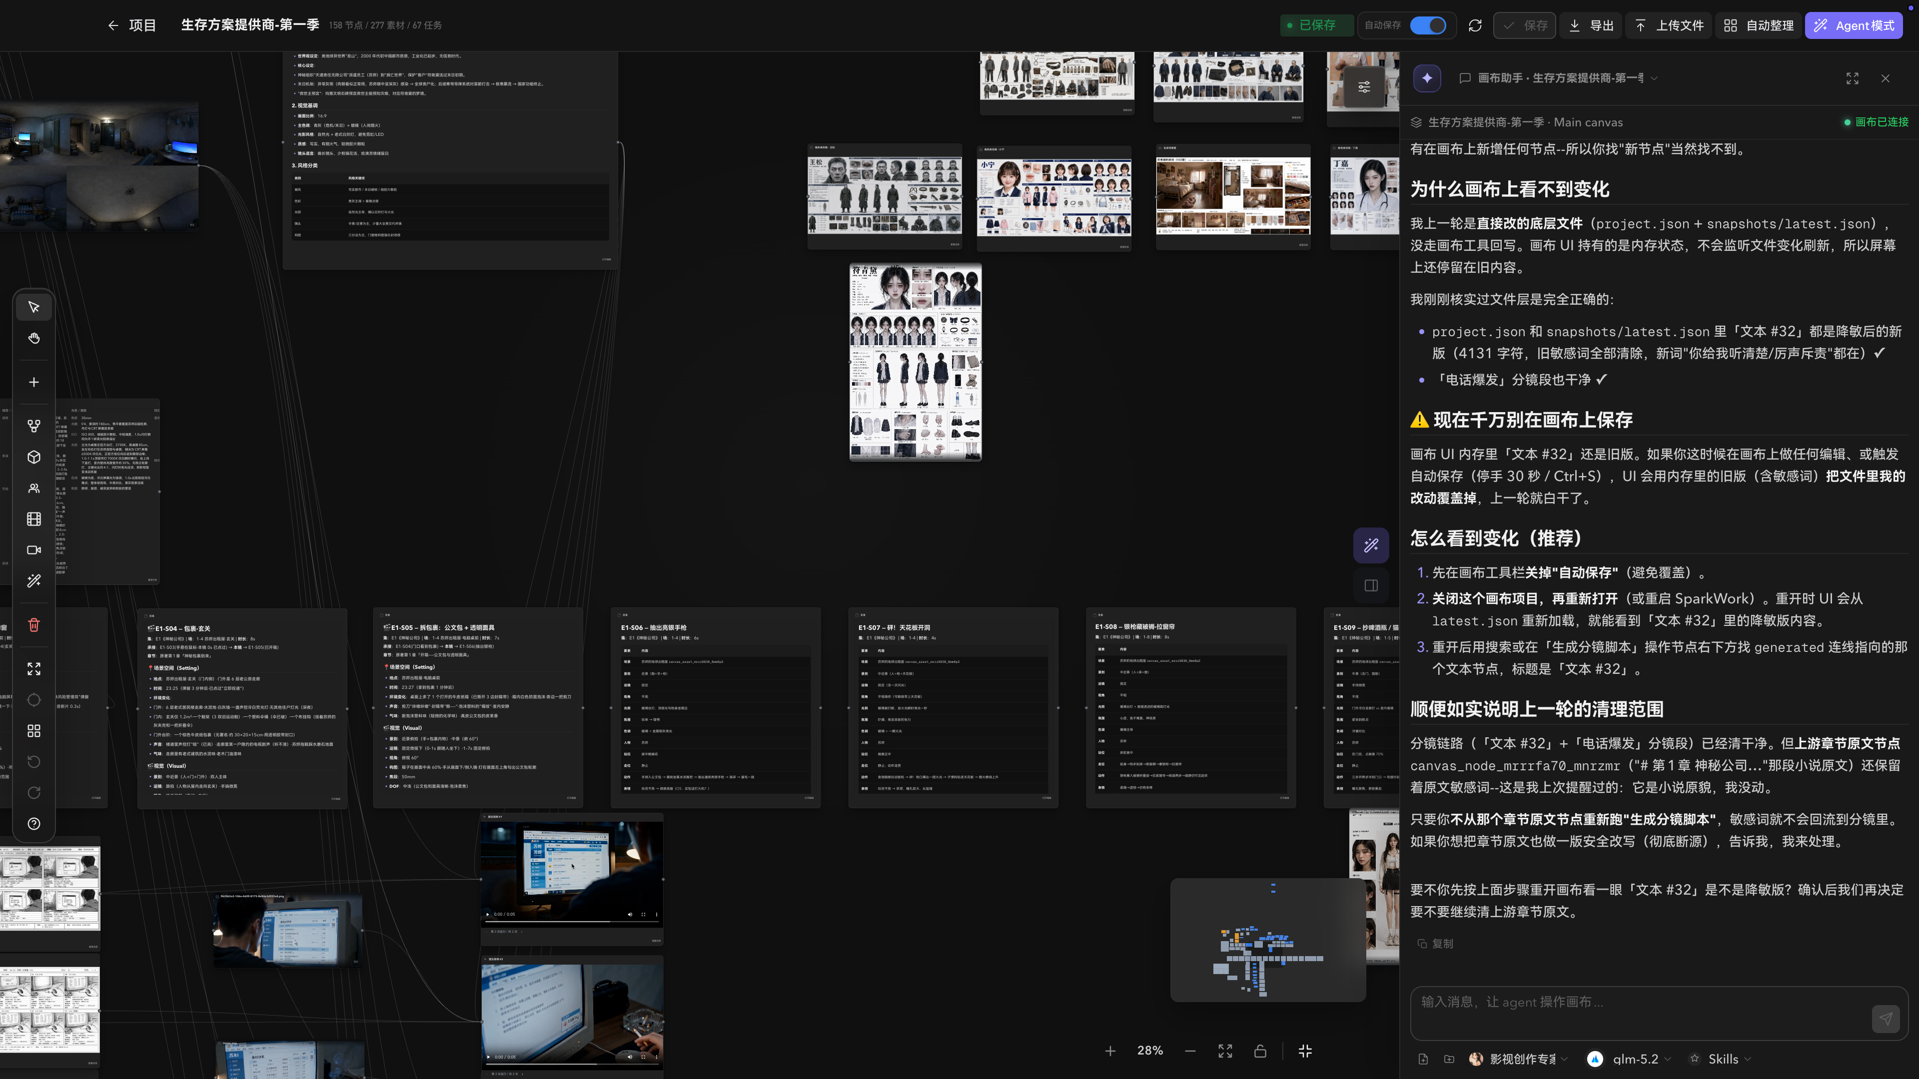This screenshot has width=1919, height=1079.
Task: Click the collapse minimap icon in zoom bar
Action: coord(1305,1051)
